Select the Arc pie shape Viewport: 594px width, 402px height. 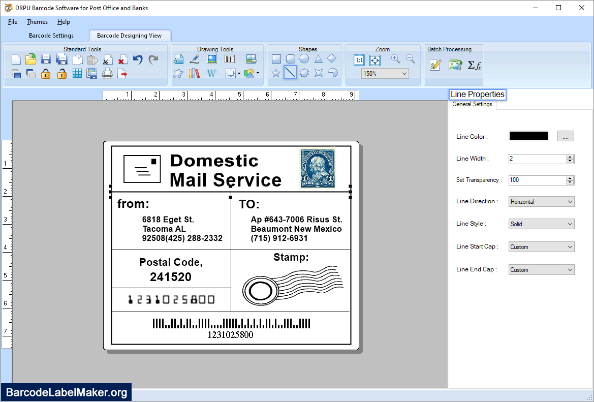(333, 73)
